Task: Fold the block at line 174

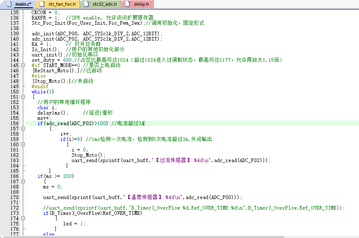Action: coord(22,219)
